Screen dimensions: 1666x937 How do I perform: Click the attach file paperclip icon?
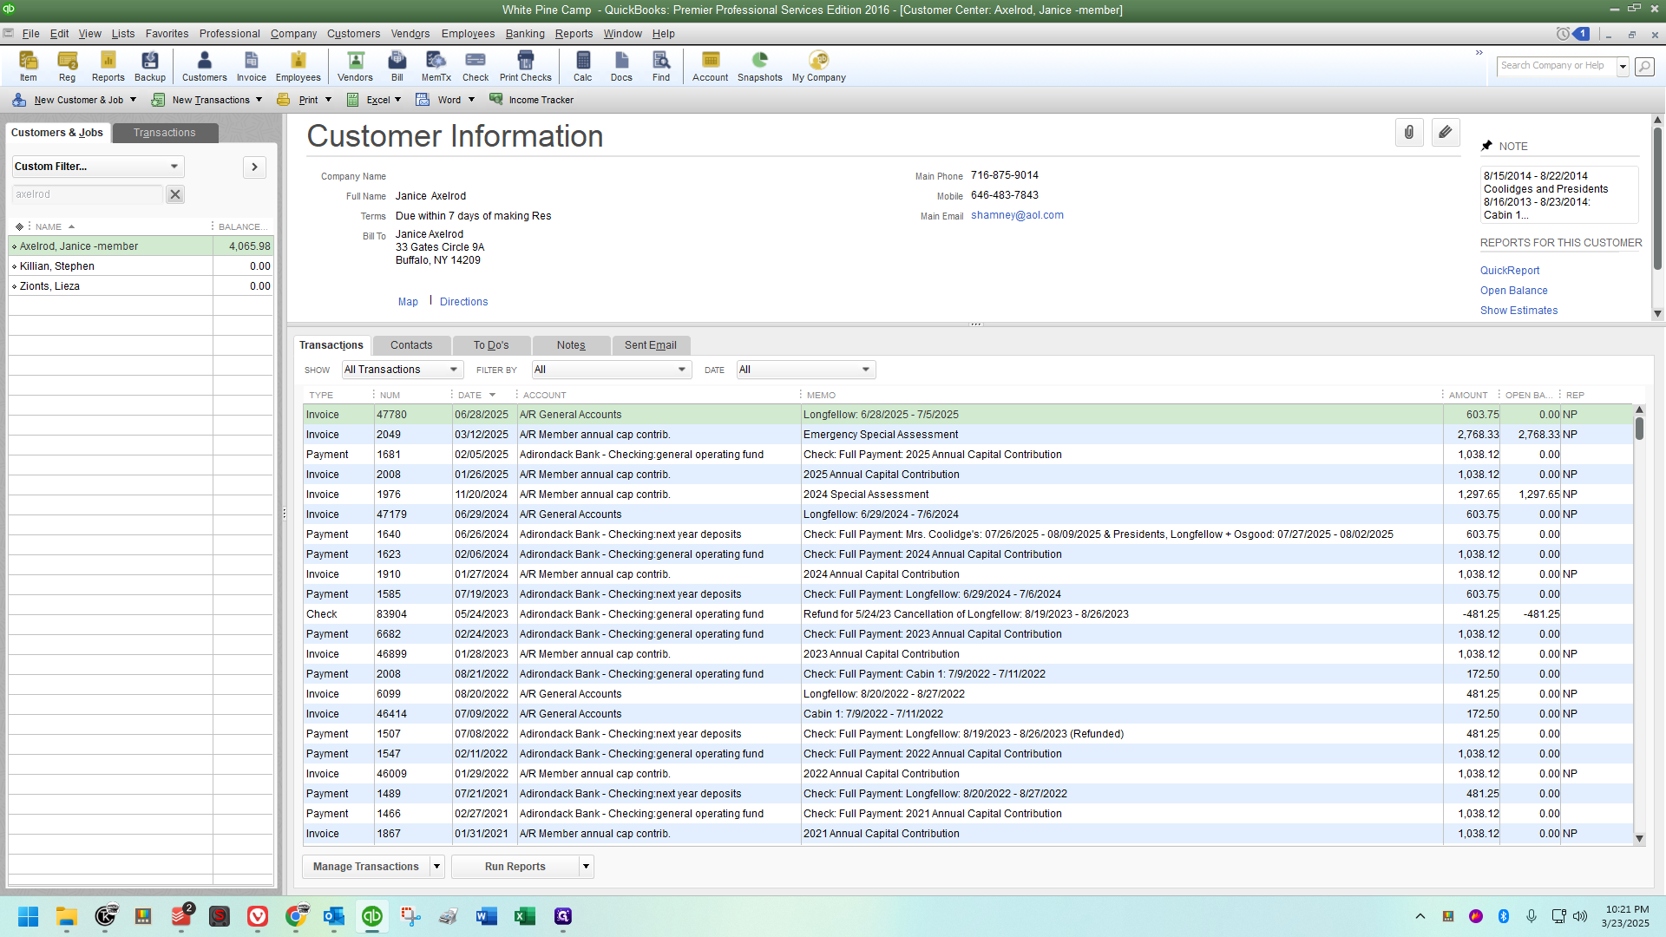click(x=1409, y=132)
